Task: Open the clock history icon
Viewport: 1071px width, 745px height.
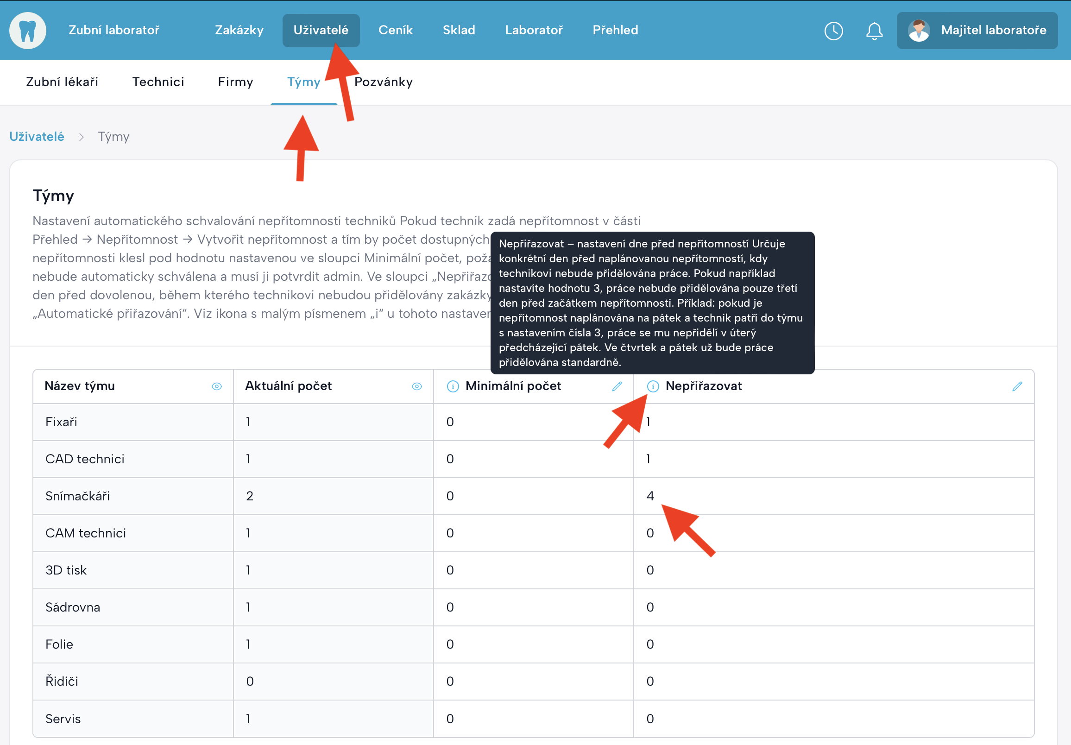Action: 833,31
